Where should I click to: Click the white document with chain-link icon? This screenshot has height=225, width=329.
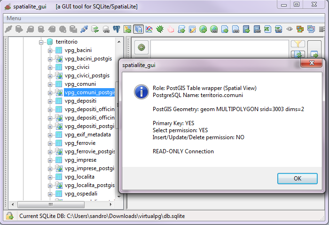(x=235, y=29)
